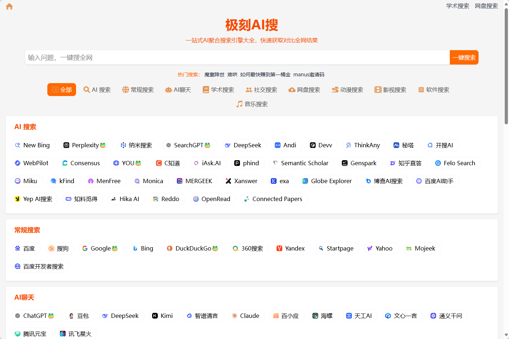Screen dimensions: 509x339
Task: Select the Devv search chip
Action: click(x=322, y=145)
